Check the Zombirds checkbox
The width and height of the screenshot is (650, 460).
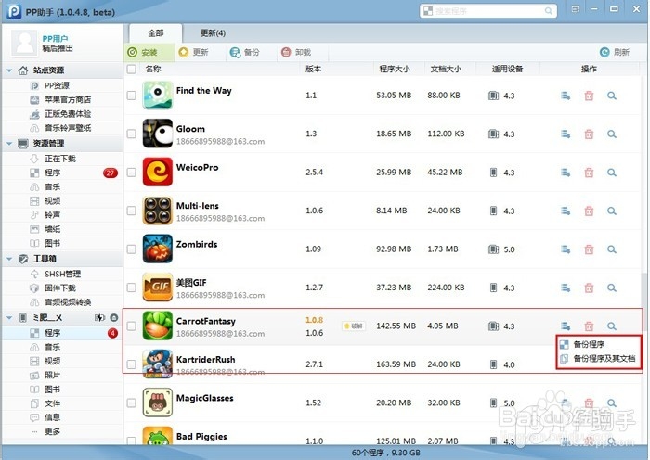[132, 249]
